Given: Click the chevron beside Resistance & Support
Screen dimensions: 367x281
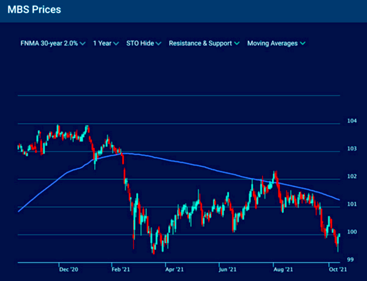Looking at the screenshot, I should coord(237,44).
